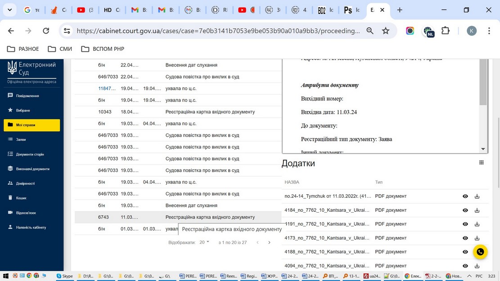Select Судова повістка row dated 22.04
Screen dimensions: 500x281
(178, 77)
